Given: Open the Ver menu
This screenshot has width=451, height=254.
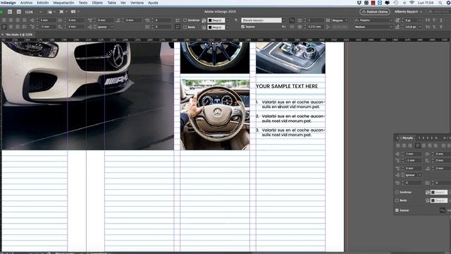Looking at the screenshot, I should [x=123, y=3].
